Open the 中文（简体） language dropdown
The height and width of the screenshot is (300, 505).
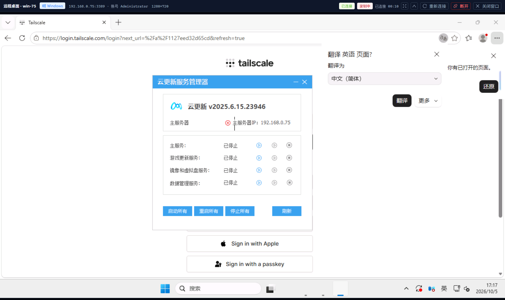pyautogui.click(x=384, y=79)
